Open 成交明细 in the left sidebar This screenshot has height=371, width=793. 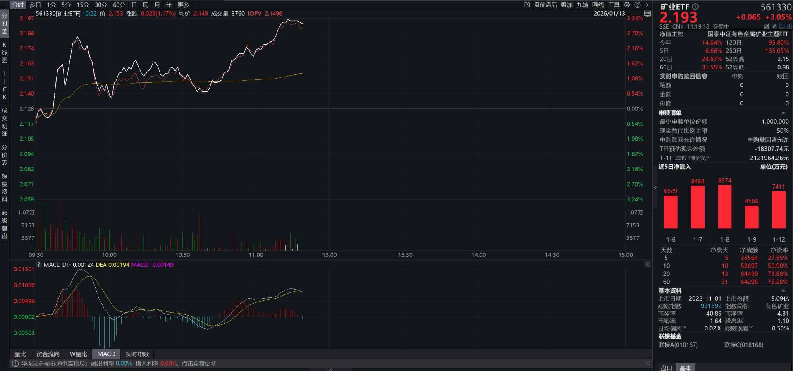click(x=5, y=122)
